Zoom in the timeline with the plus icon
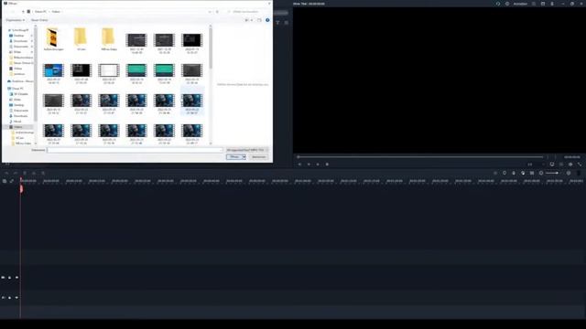586x329 pixels. click(569, 173)
